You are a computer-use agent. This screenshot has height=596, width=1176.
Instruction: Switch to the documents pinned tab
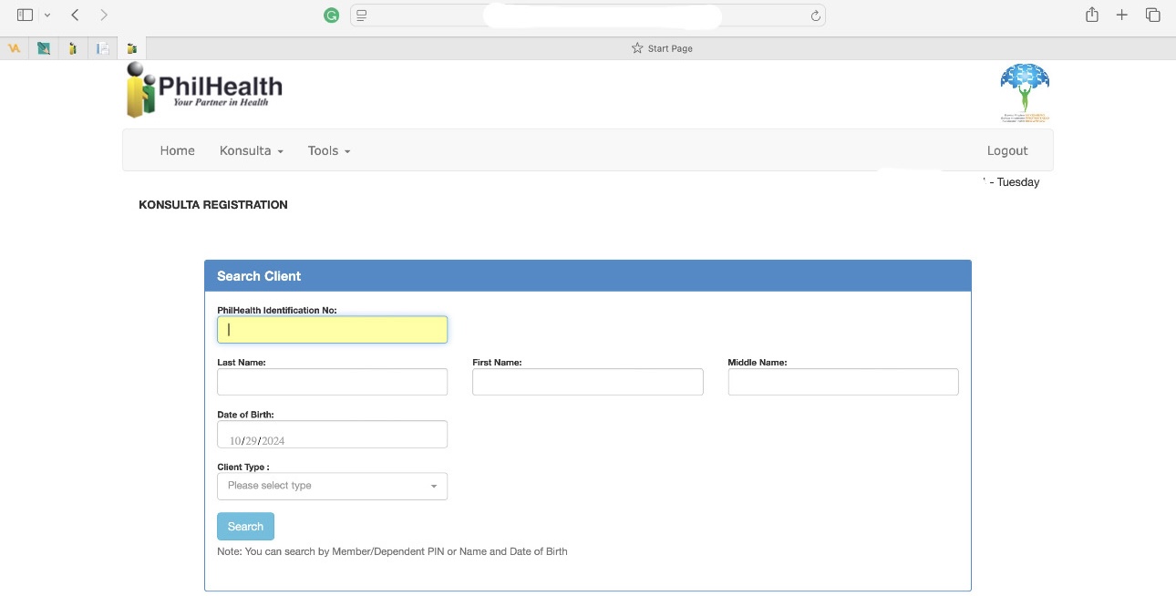tap(103, 48)
